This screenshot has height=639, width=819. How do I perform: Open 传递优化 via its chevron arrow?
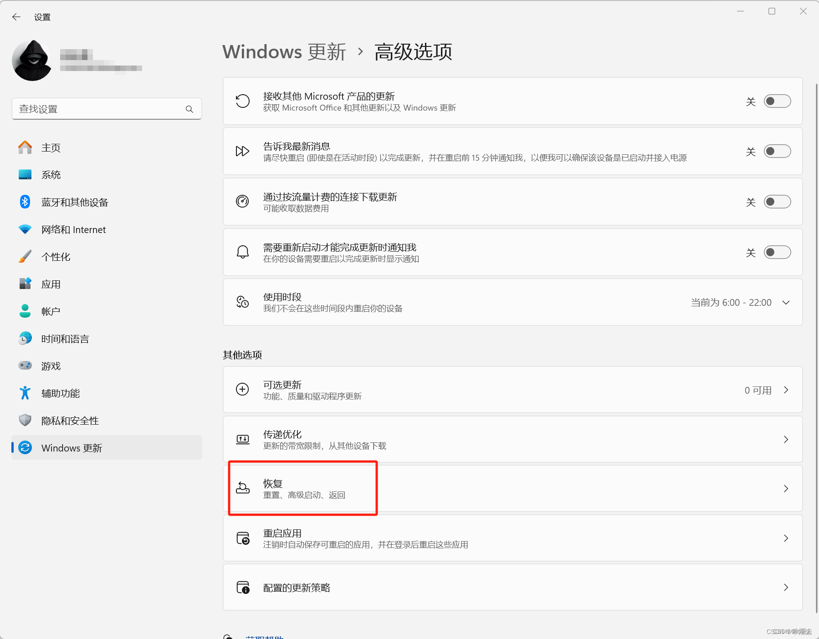786,439
